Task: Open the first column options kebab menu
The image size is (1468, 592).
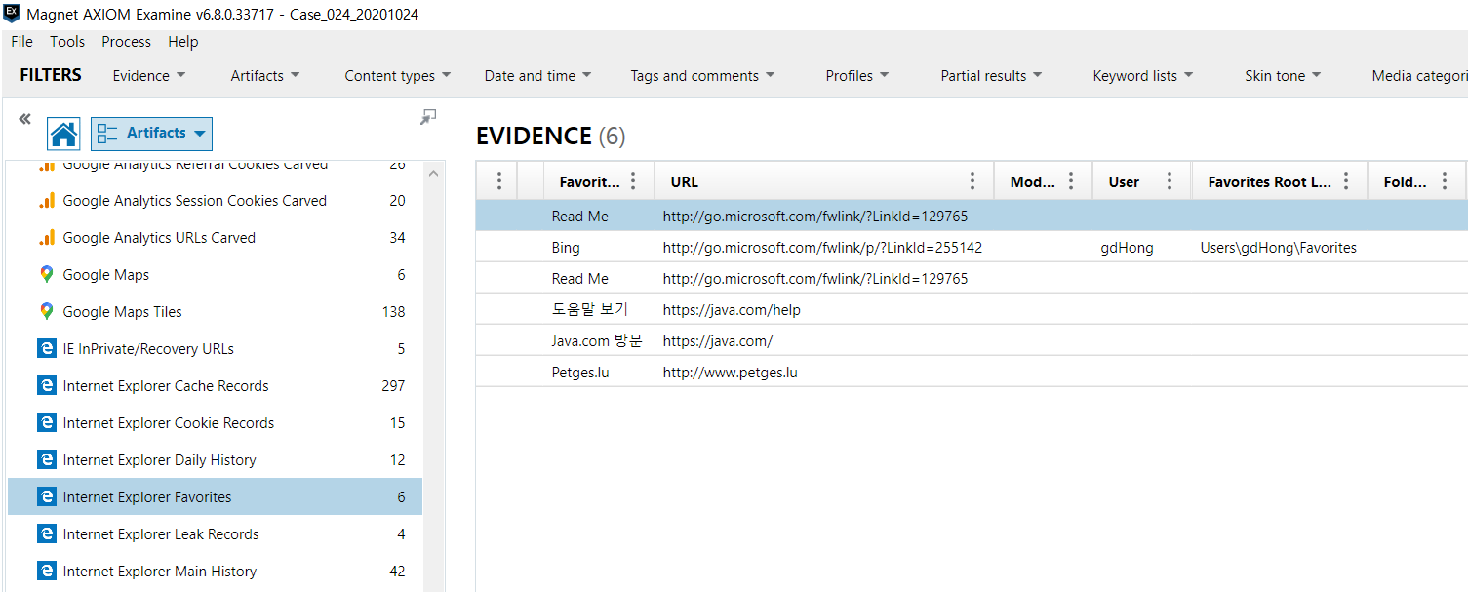Action: [x=499, y=181]
